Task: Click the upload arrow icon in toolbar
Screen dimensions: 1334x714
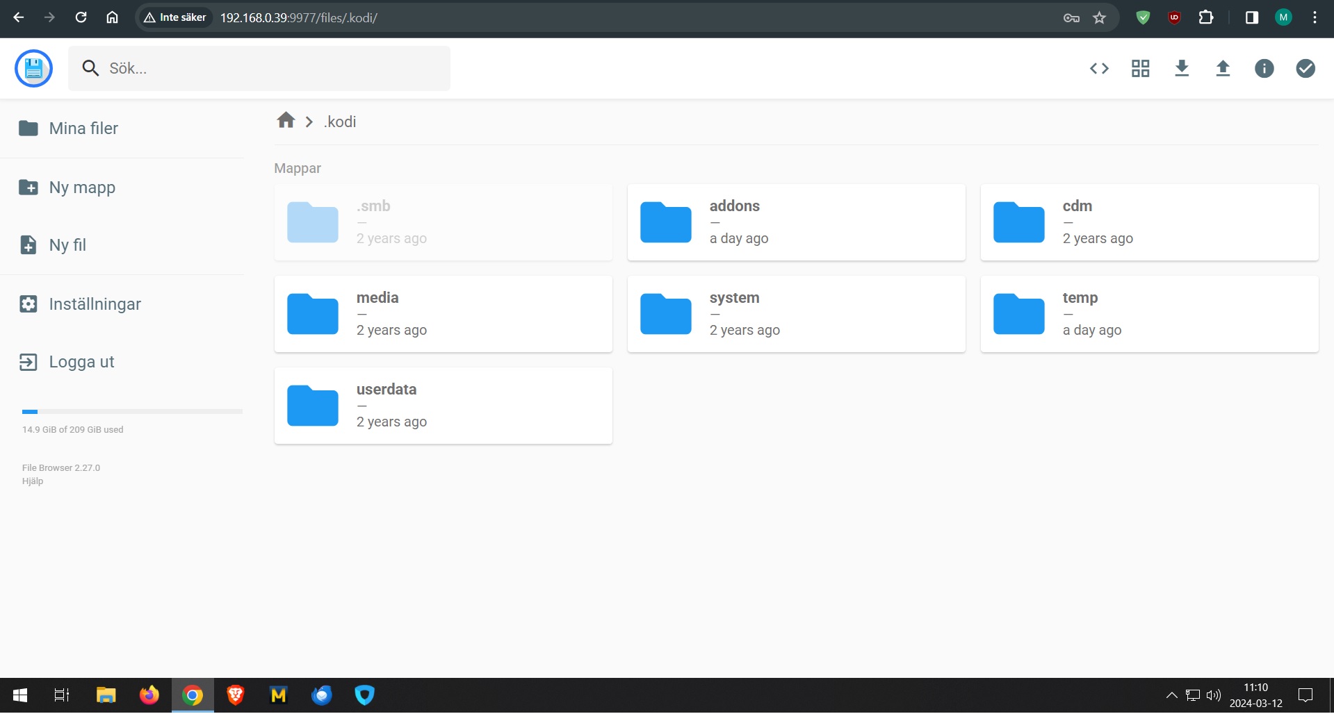Action: point(1223,68)
